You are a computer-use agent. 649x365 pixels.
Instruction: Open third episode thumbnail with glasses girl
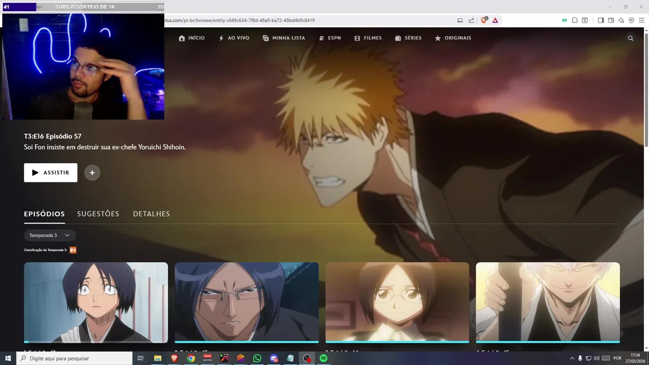(x=398, y=302)
